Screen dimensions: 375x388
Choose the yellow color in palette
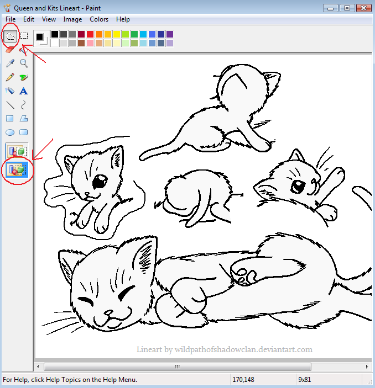click(117, 34)
